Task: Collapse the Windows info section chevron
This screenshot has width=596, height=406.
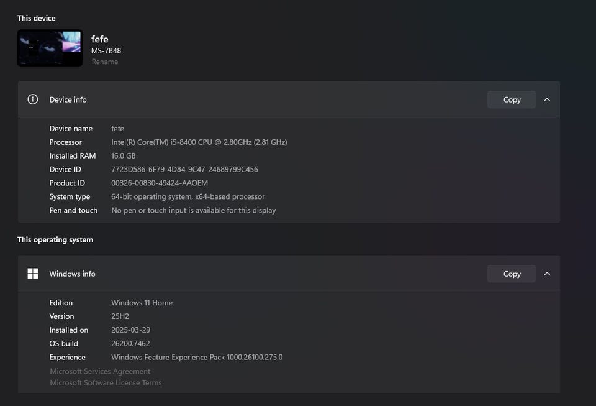Action: pyautogui.click(x=547, y=274)
